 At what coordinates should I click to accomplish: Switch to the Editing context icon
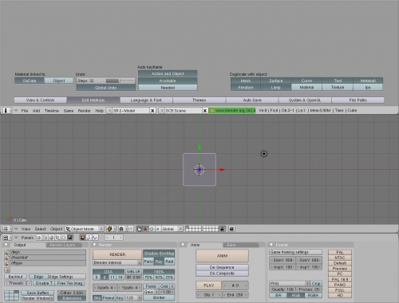pos(64,238)
